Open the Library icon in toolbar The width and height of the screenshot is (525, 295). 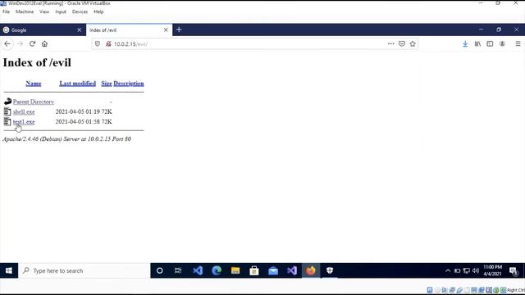point(477,43)
